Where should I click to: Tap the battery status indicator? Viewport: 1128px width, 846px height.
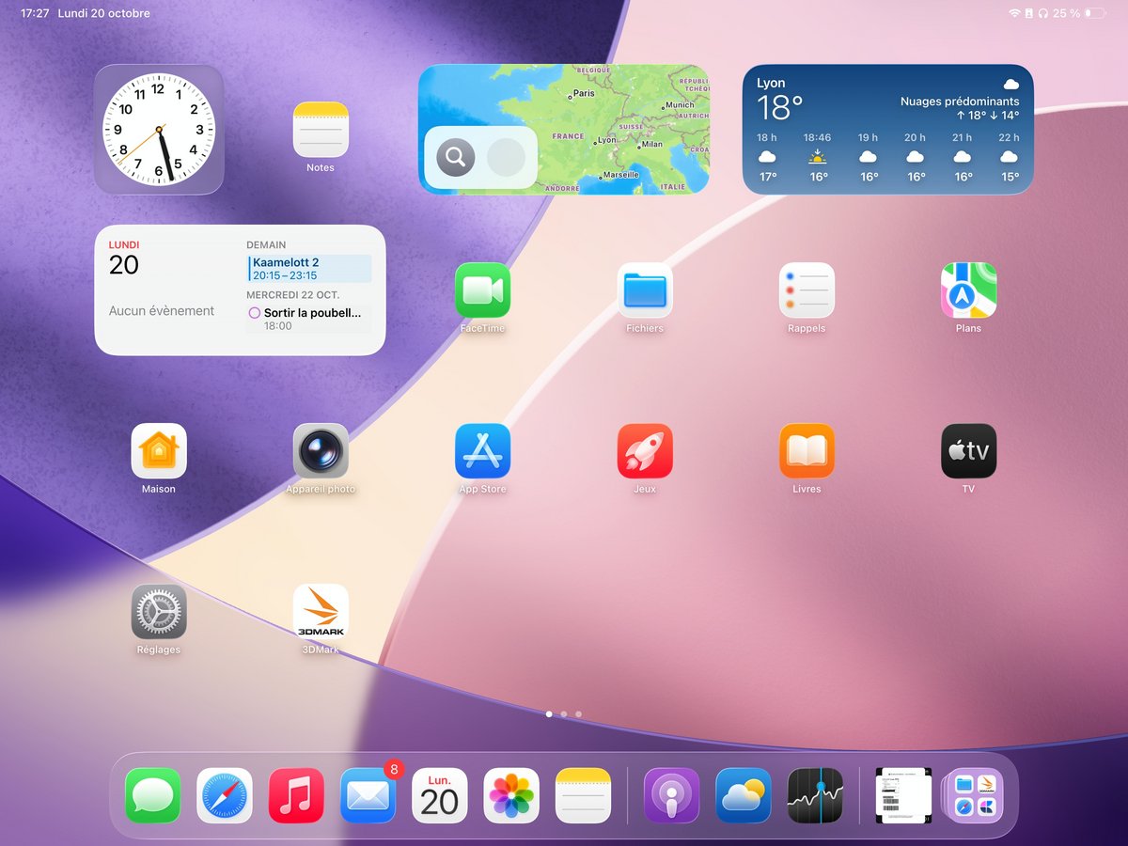point(1093,13)
